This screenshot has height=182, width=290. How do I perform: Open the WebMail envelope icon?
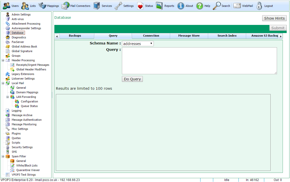coord(237,6)
